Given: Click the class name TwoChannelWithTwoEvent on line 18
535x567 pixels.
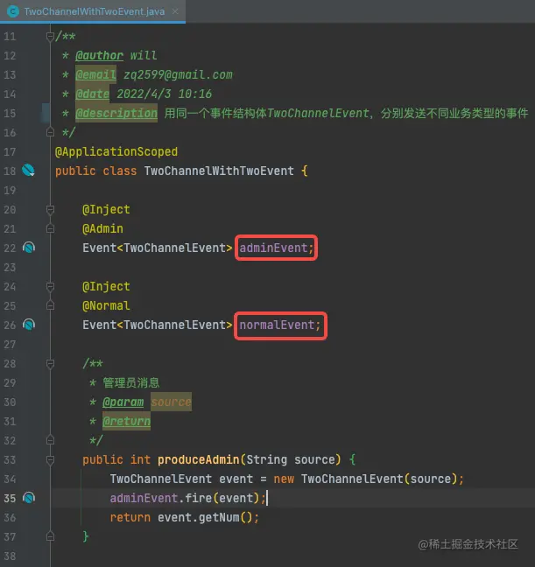Looking at the screenshot, I should [x=219, y=171].
